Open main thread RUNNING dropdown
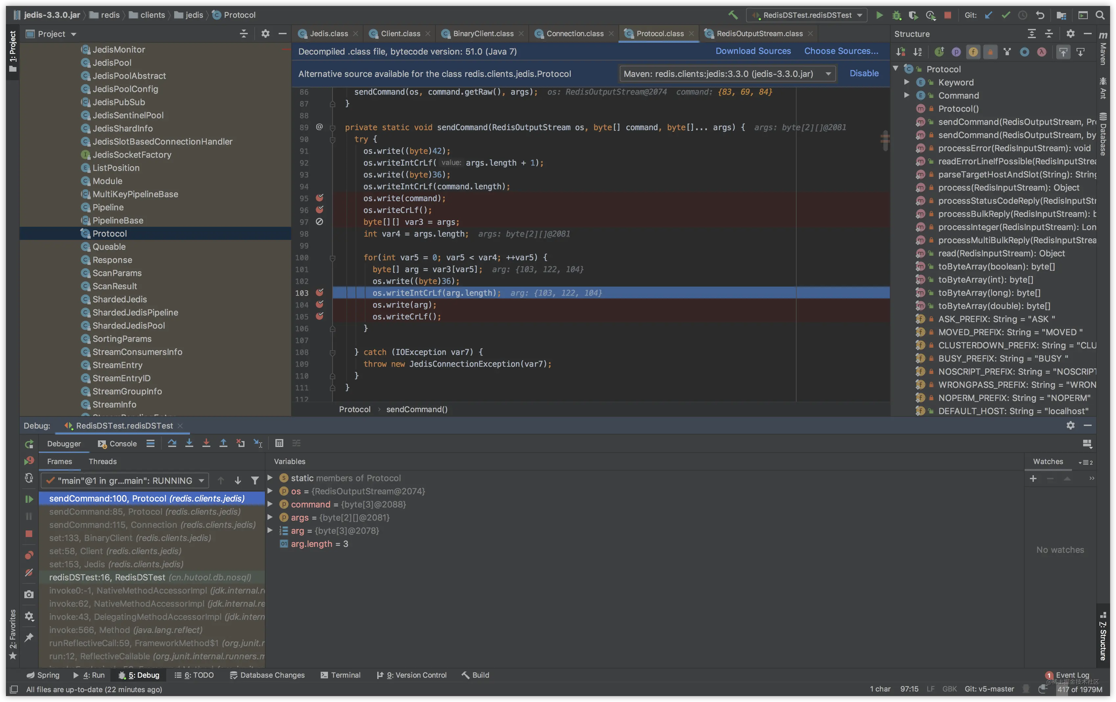 pyautogui.click(x=125, y=480)
